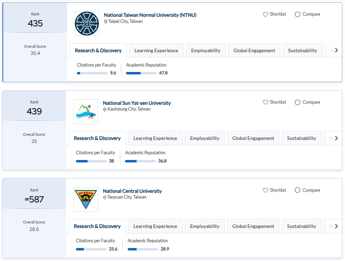Viewport: 345px width, 261px height.
Task: Click National Sun Yat-sen University logo
Action: pos(86,112)
